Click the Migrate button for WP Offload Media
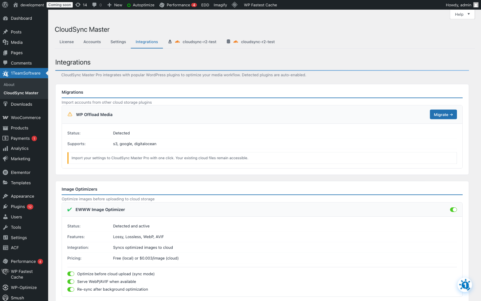The image size is (481, 301). tap(443, 114)
